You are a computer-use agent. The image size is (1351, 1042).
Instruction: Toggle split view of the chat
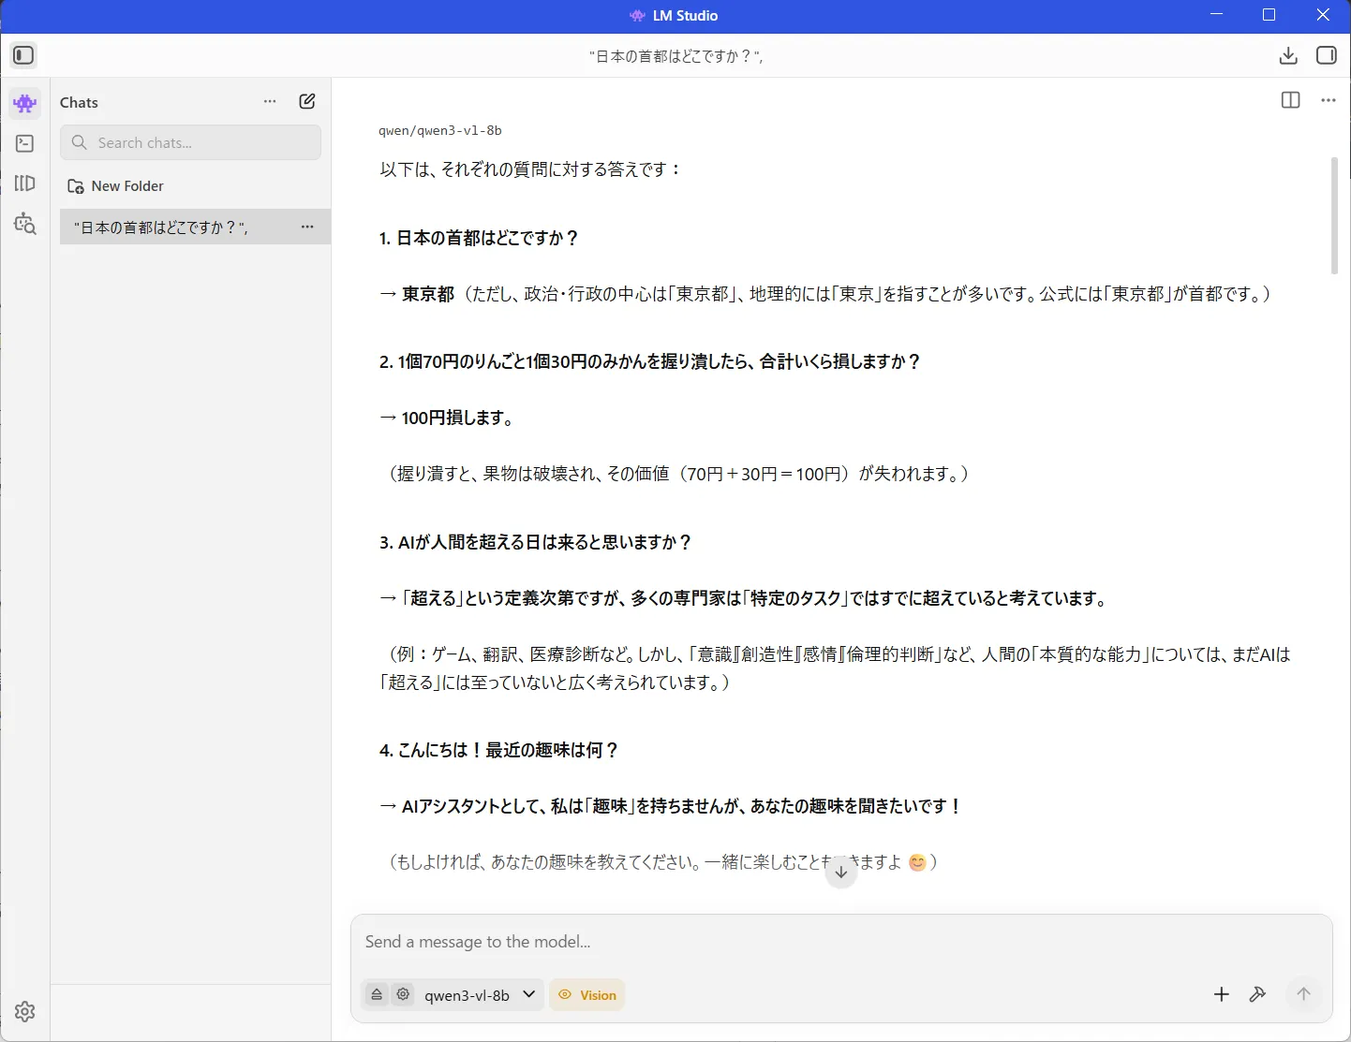(1290, 100)
